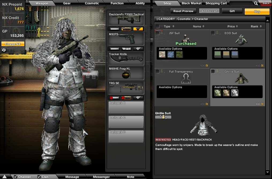Select the M92FS pistol slot

(x=126, y=39)
